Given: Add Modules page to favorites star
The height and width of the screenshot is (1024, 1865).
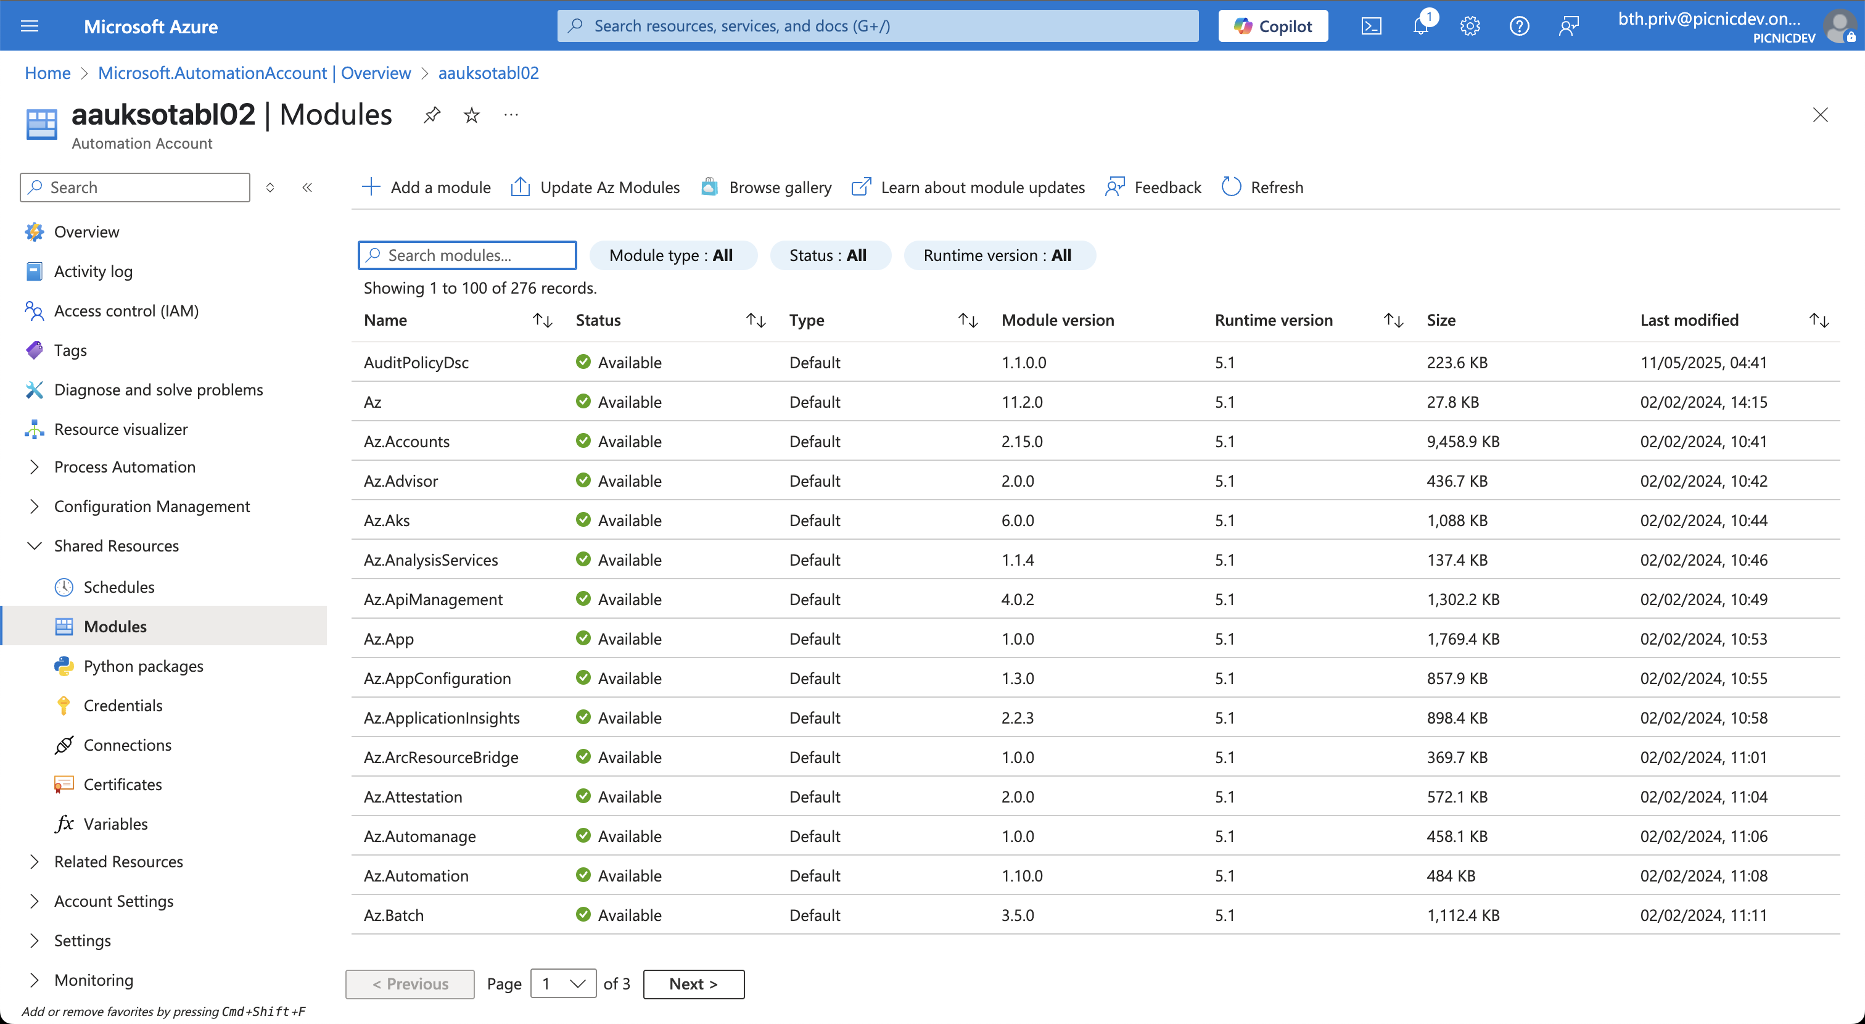Looking at the screenshot, I should pyautogui.click(x=472, y=115).
